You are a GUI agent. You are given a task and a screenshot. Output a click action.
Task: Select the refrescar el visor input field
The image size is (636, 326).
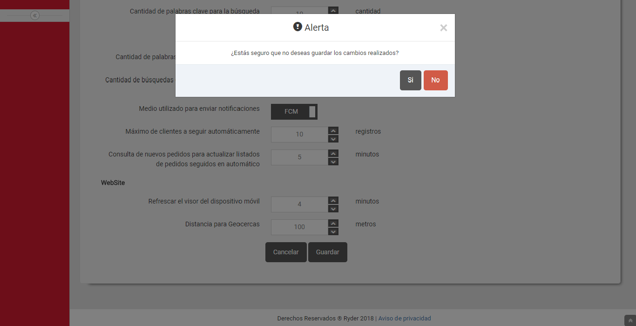tap(299, 204)
